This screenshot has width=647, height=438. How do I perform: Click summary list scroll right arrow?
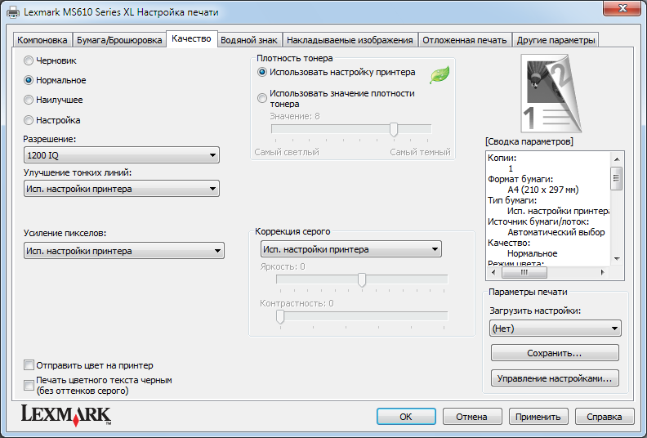[603, 272]
